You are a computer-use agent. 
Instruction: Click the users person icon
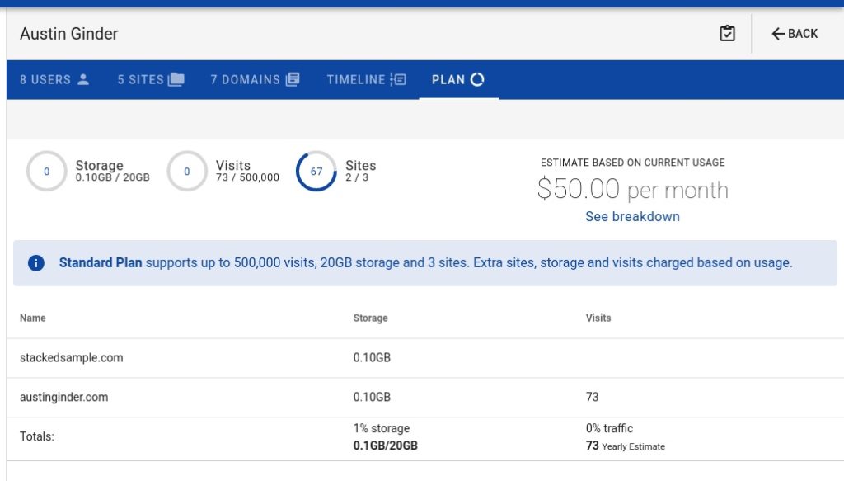click(x=83, y=80)
